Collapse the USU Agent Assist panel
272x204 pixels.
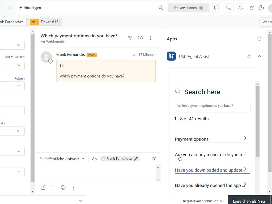click(260, 56)
